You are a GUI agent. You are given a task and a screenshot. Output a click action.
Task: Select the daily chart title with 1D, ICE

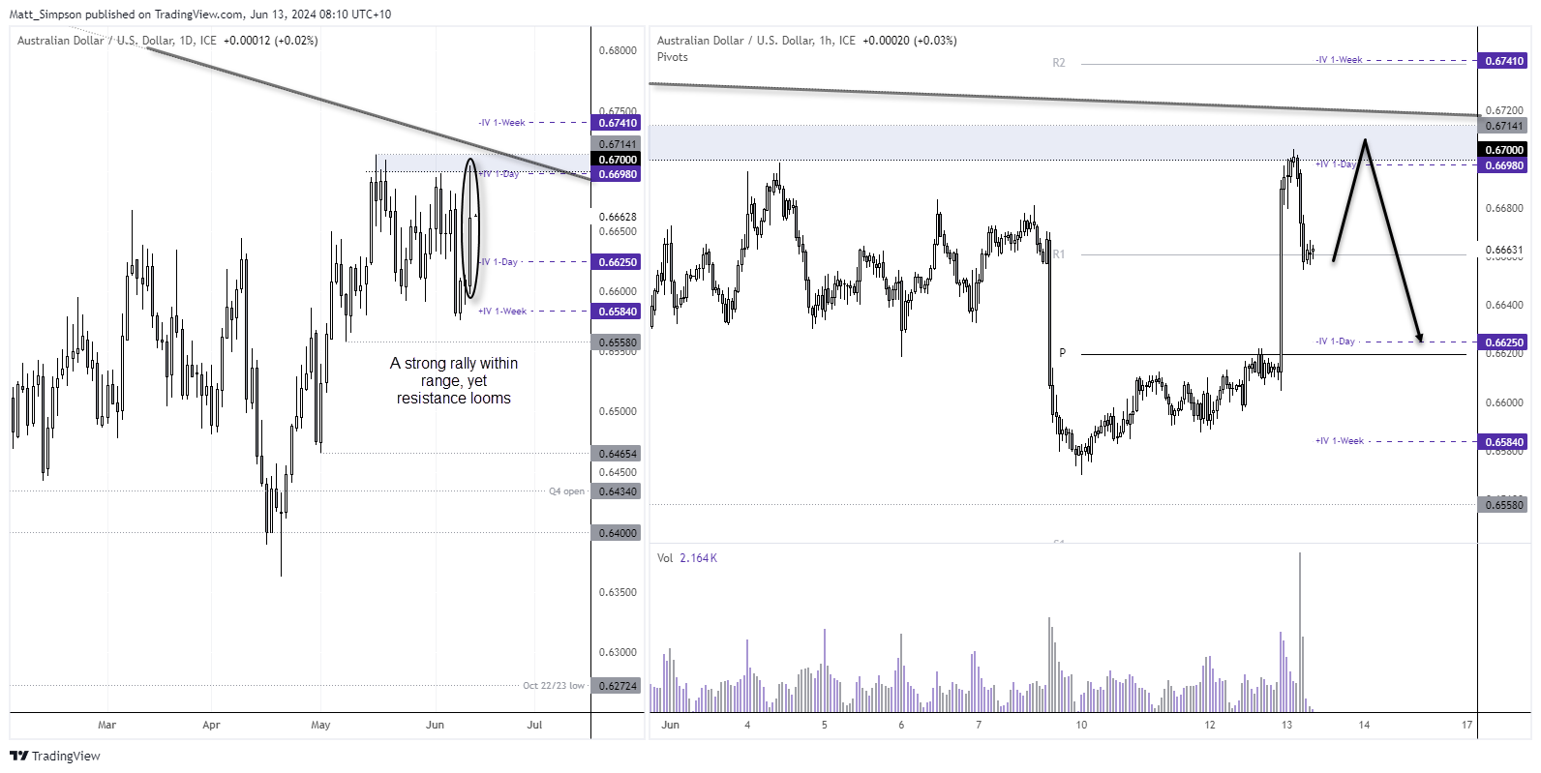click(116, 41)
